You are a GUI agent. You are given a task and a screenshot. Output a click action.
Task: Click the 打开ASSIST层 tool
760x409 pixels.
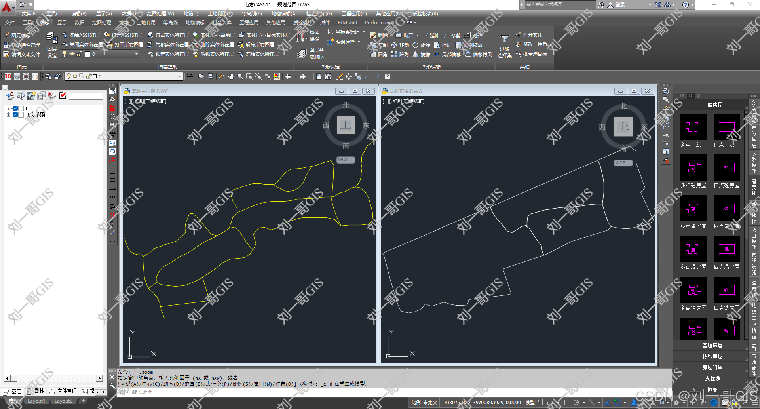123,35
